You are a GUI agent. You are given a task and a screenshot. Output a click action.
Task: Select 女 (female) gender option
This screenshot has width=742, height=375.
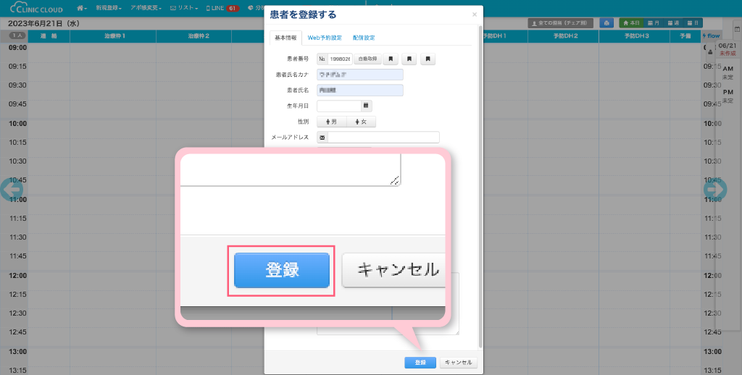(361, 122)
